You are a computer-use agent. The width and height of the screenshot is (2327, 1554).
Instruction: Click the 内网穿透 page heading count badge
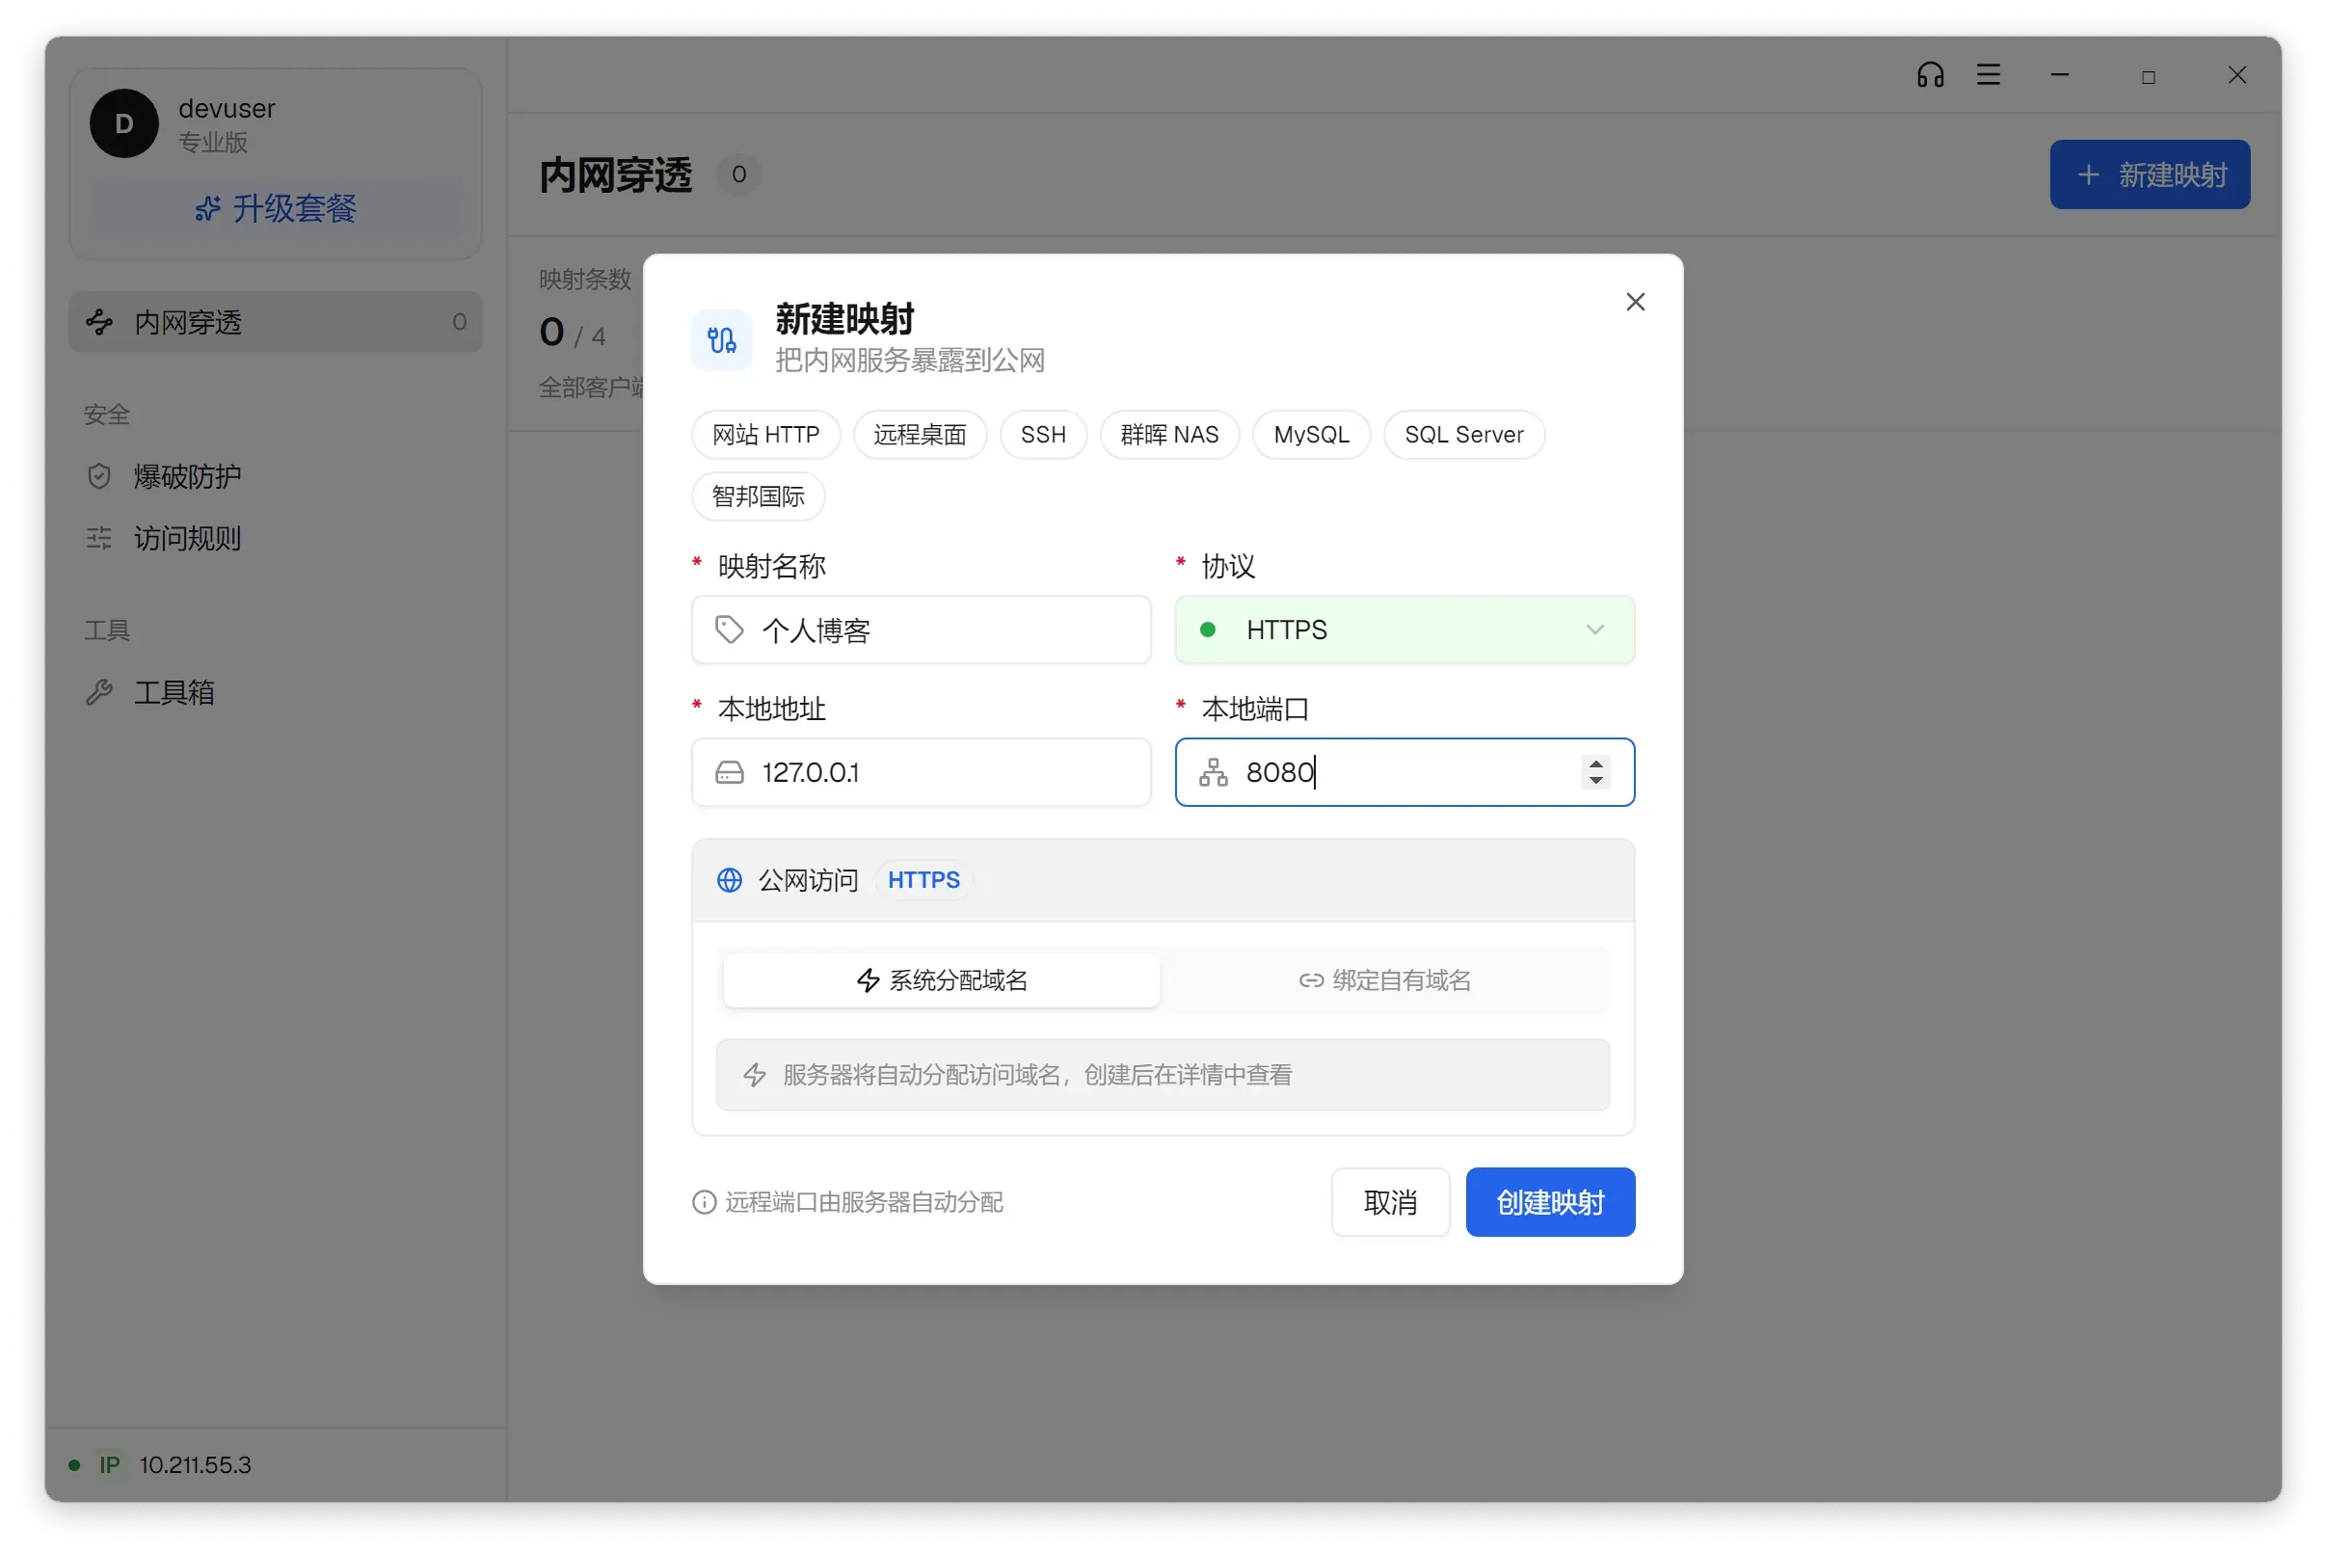tap(738, 174)
